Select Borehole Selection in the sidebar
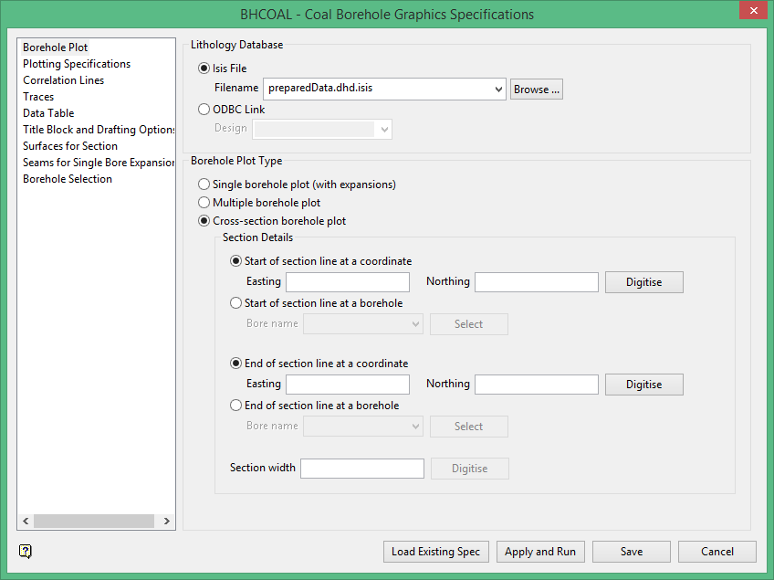This screenshot has width=774, height=580. pyautogui.click(x=68, y=179)
